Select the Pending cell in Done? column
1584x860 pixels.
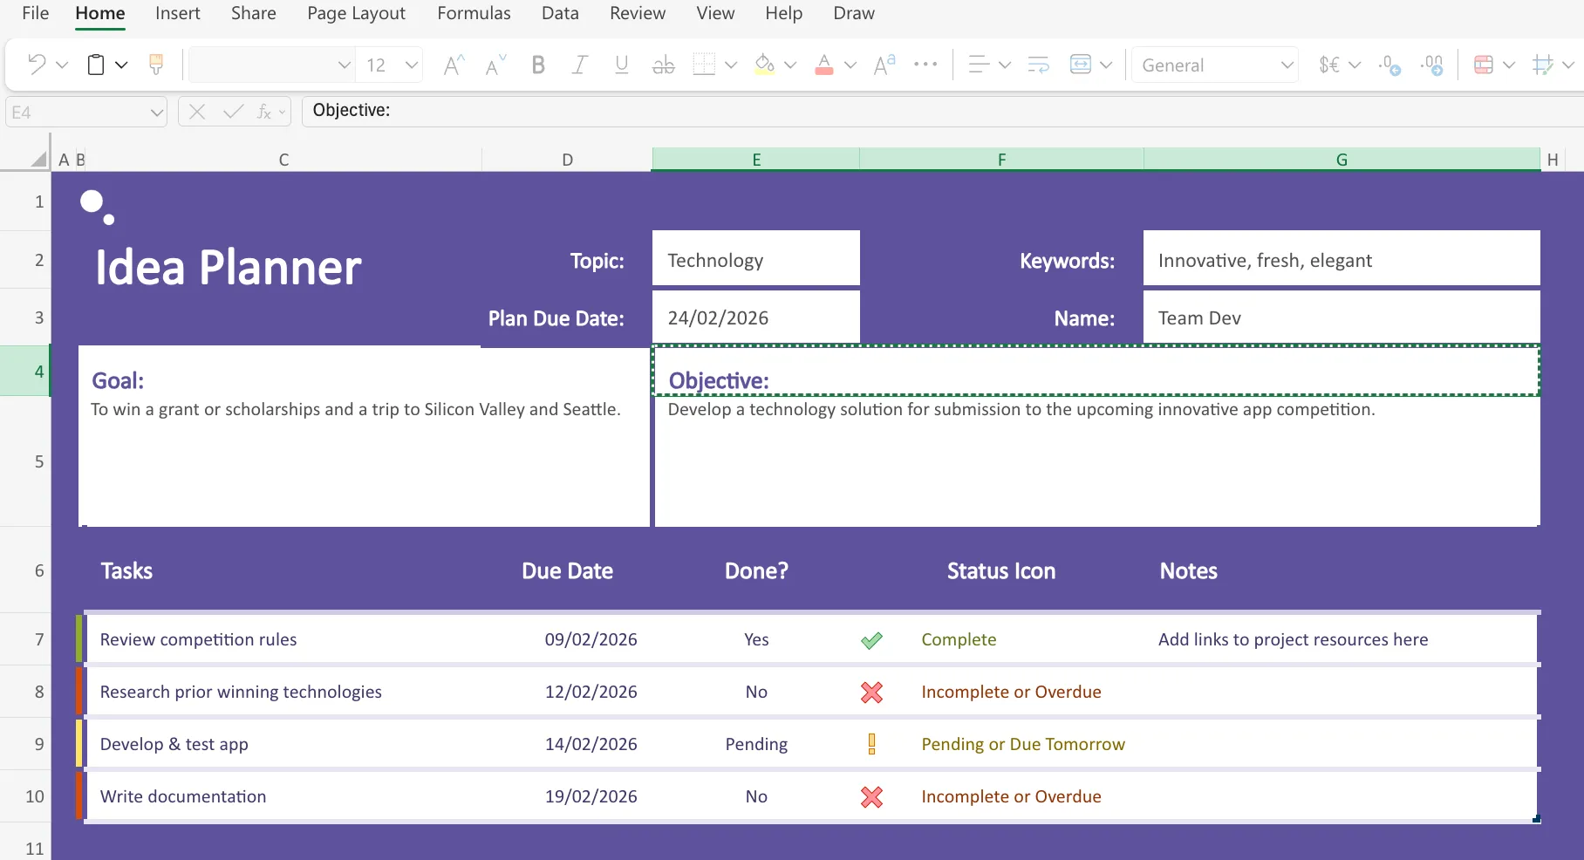coord(756,744)
